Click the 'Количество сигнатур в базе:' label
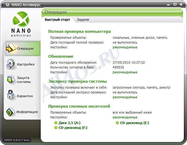Screen dimensions: 187x145 (72, 67)
